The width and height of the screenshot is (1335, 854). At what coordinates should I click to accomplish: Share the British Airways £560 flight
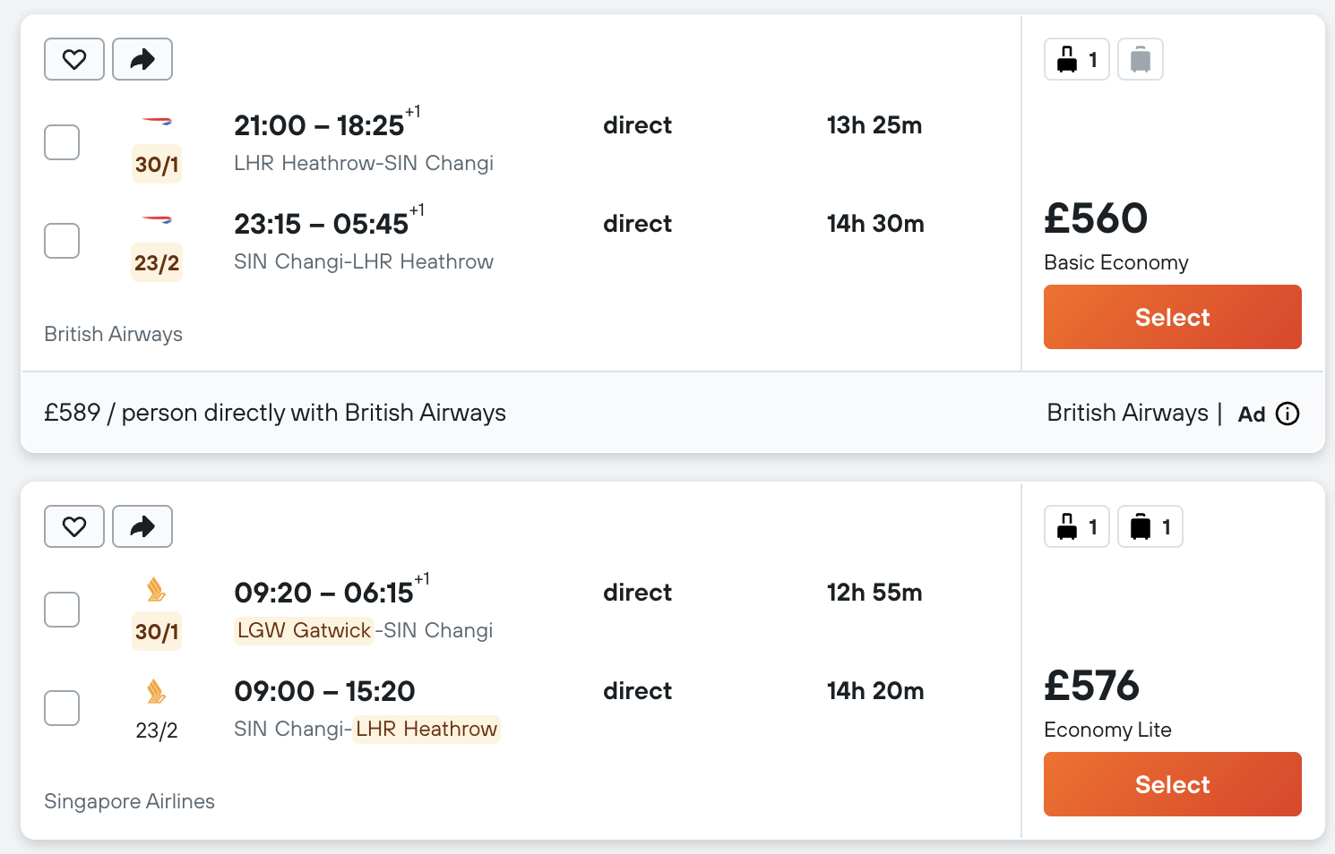142,59
